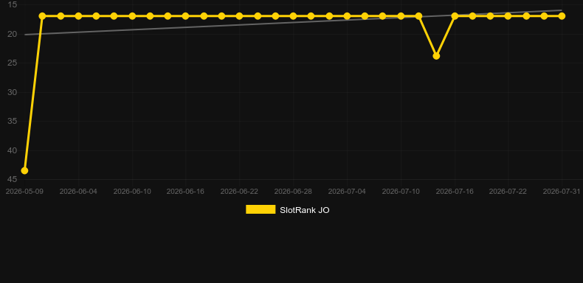Click the y-axis value 25
Viewport: 583px width, 283px height.
(x=13, y=63)
